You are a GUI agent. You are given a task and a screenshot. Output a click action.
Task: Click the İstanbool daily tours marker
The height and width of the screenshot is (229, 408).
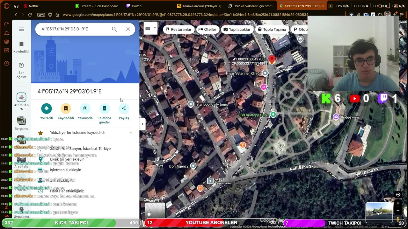(191, 104)
